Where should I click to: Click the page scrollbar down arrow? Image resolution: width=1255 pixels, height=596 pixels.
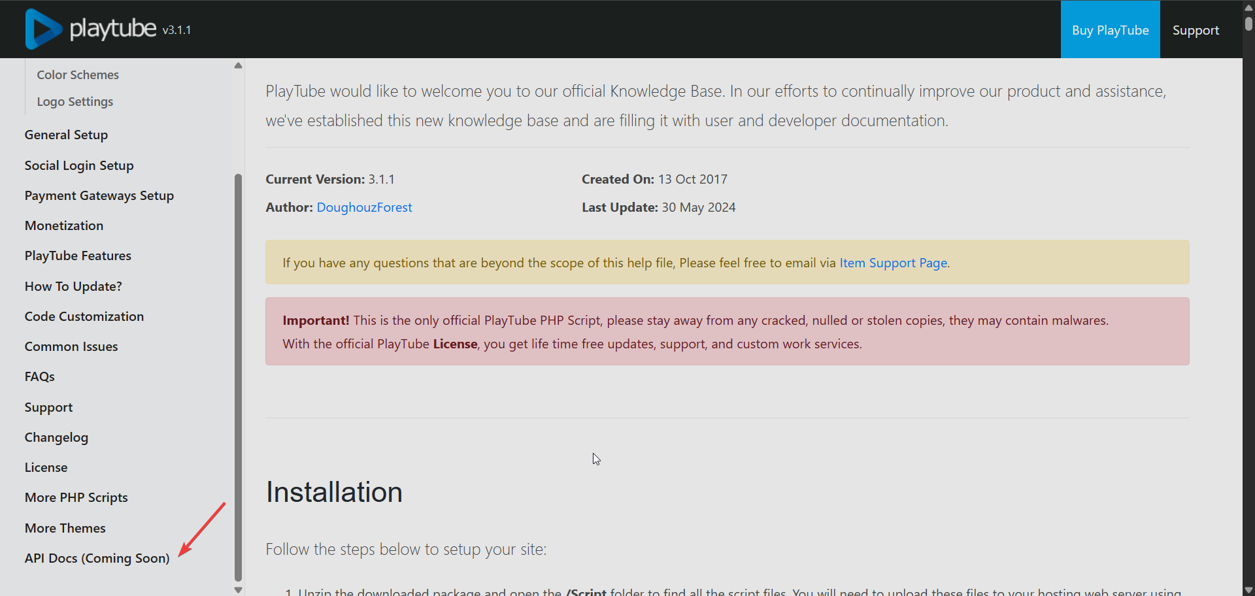coord(1248,589)
